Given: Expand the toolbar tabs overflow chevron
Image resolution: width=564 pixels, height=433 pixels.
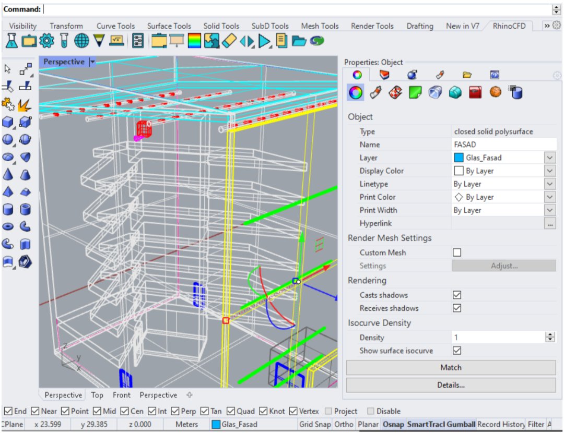Looking at the screenshot, I should [547, 26].
